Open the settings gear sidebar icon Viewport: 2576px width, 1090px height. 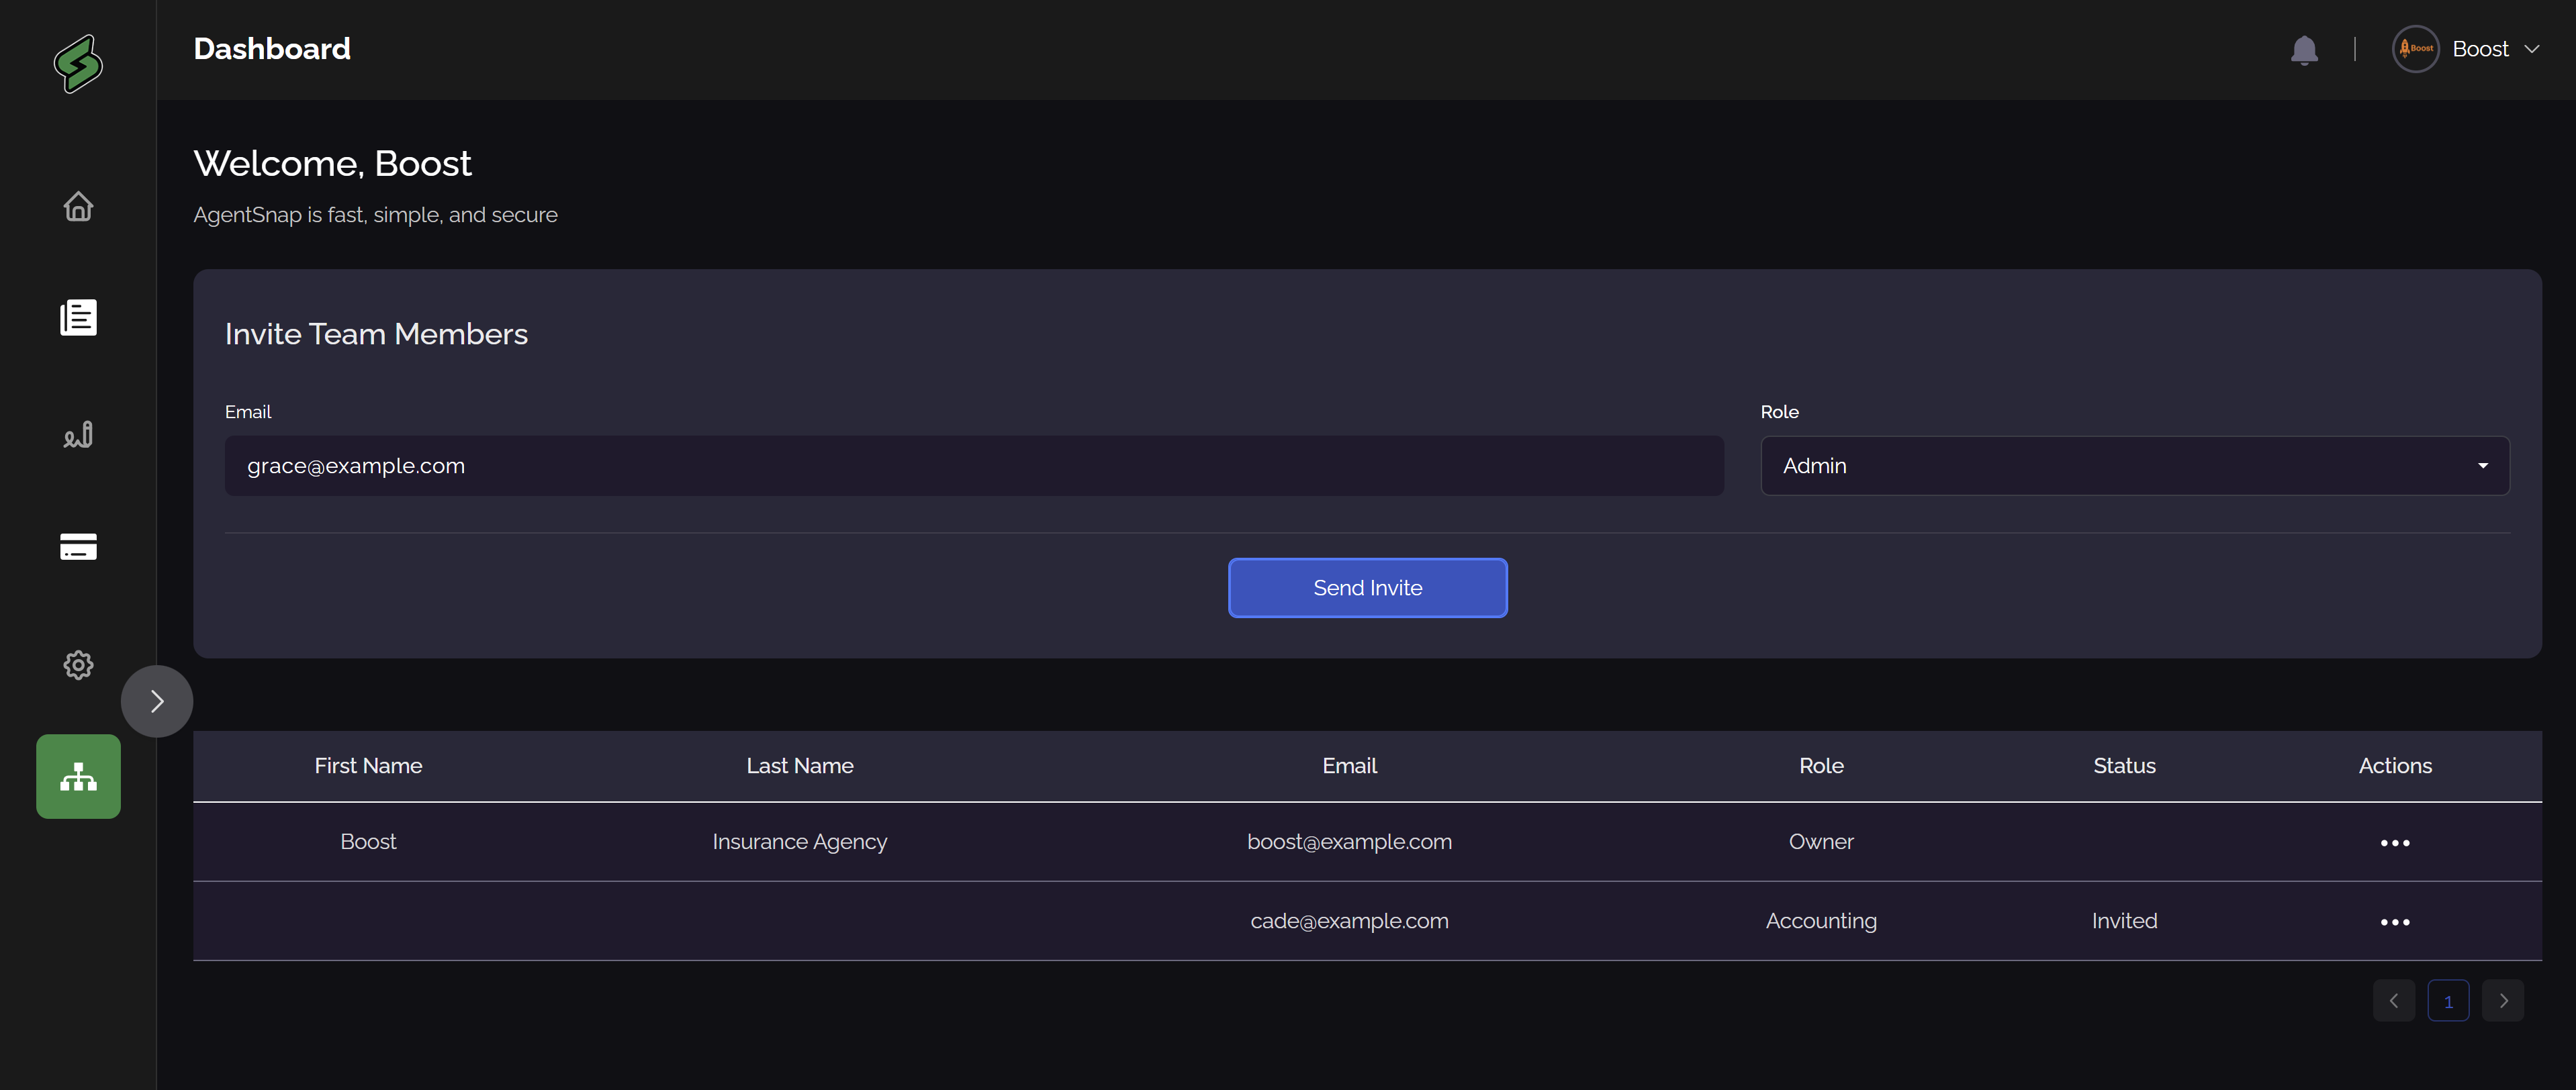coord(78,664)
